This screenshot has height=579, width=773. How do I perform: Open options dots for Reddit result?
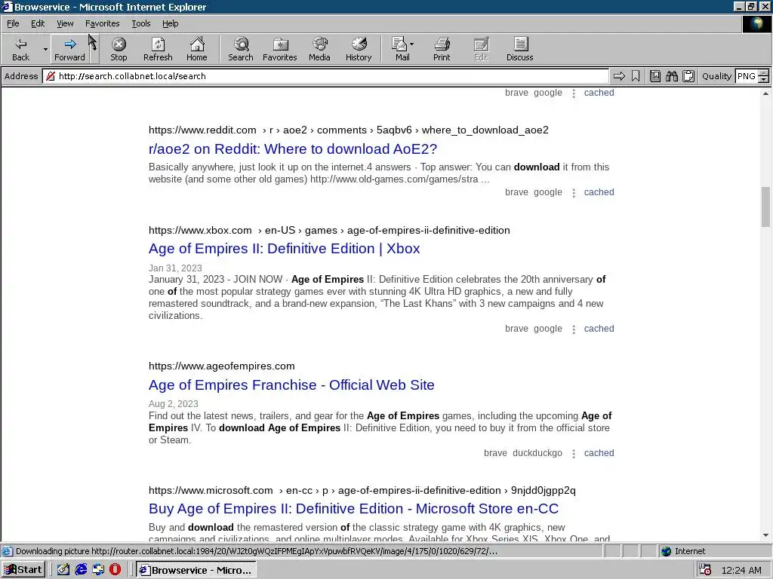574,192
